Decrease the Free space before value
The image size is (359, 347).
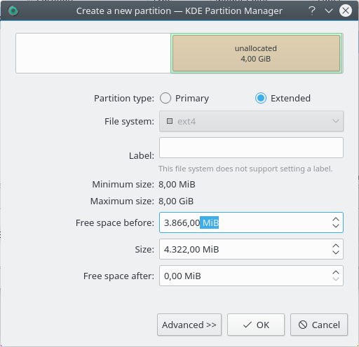pyautogui.click(x=336, y=225)
